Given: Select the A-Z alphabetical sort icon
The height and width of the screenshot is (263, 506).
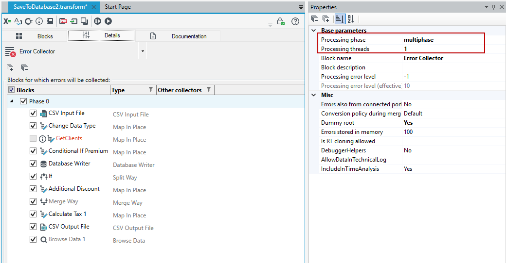Looking at the screenshot, I should [351, 19].
